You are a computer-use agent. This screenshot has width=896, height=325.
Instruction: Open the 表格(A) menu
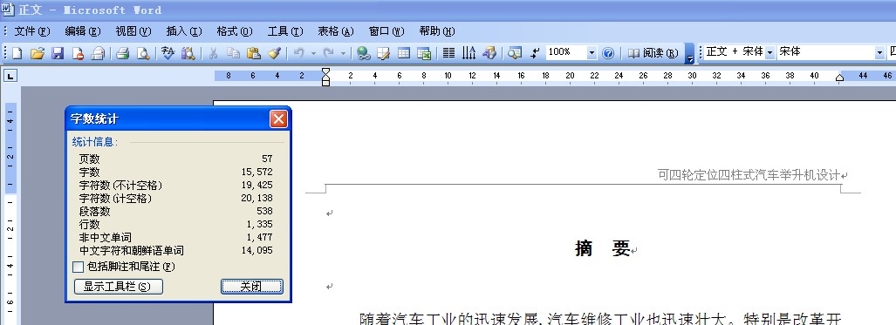[x=335, y=31]
